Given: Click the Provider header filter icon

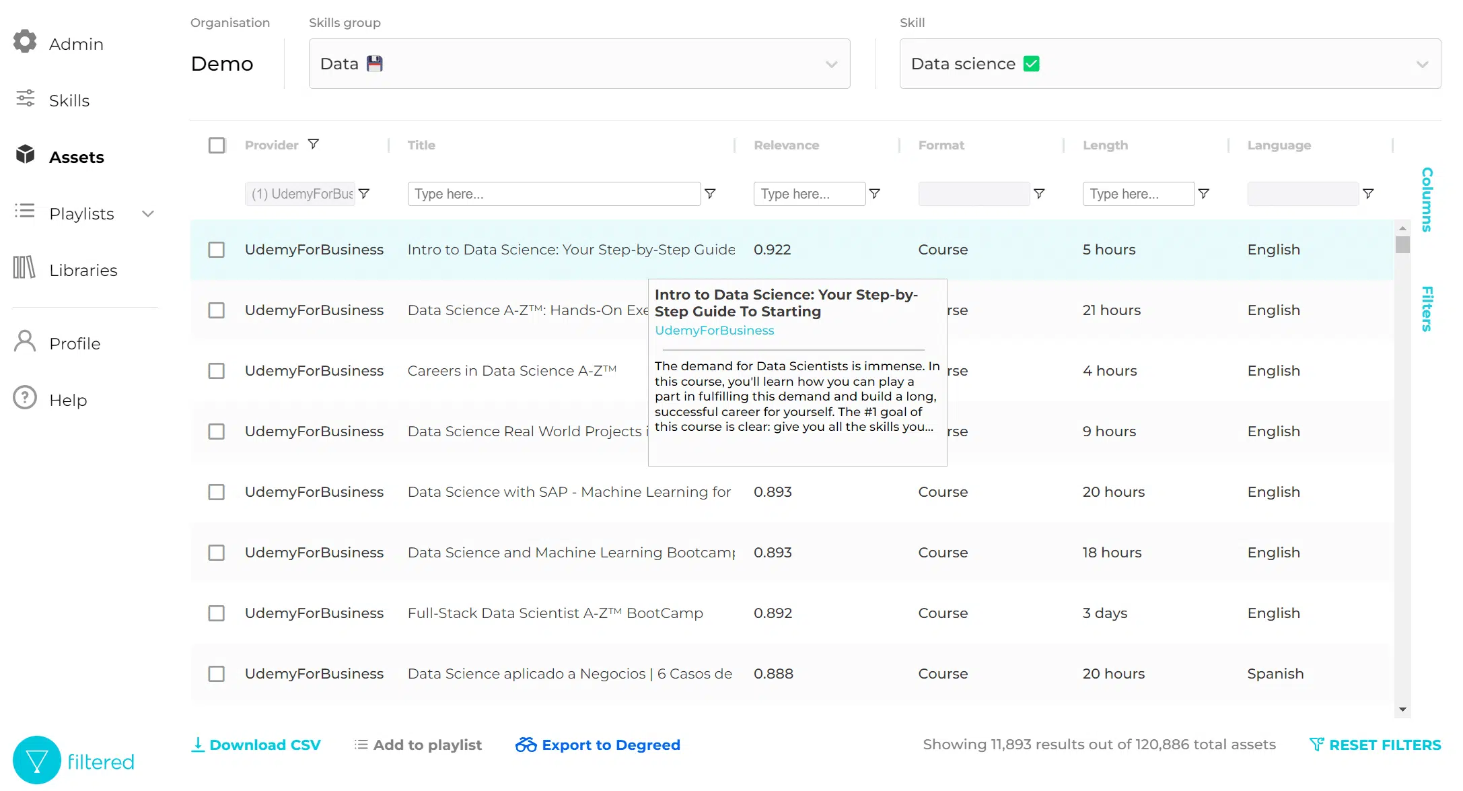Looking at the screenshot, I should [314, 144].
